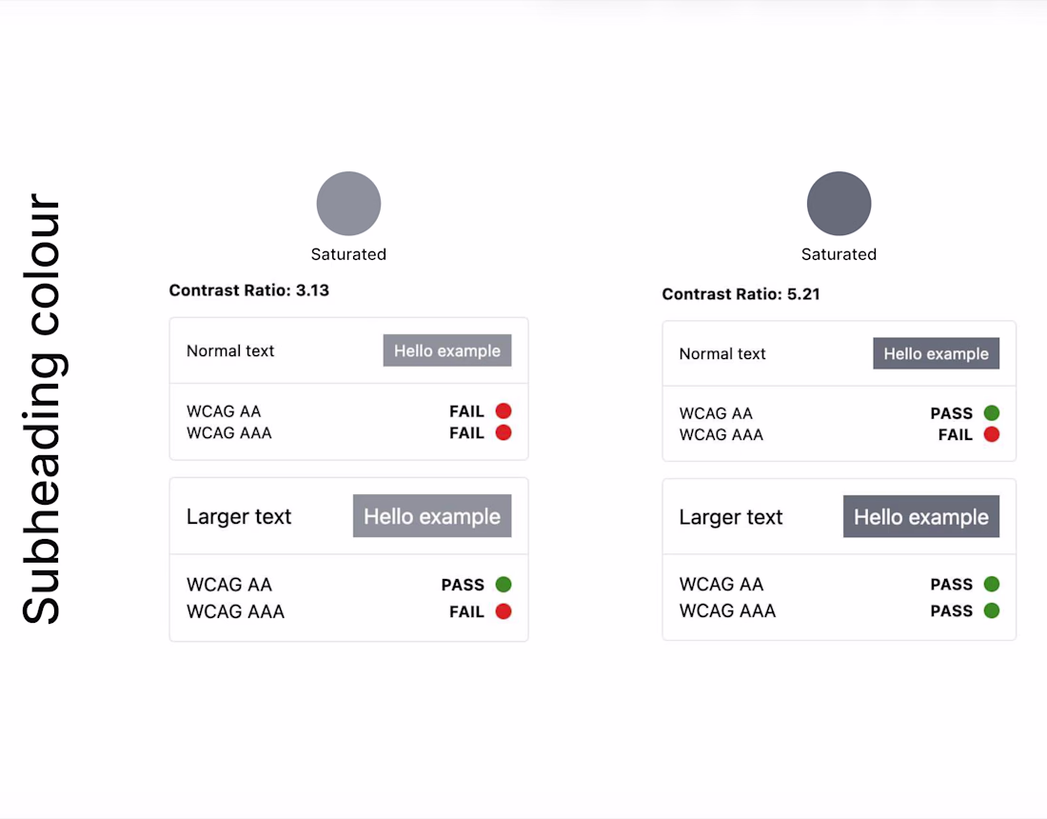The image size is (1047, 819).
Task: Click the darker gray Saturated colour circle
Action: click(x=839, y=204)
